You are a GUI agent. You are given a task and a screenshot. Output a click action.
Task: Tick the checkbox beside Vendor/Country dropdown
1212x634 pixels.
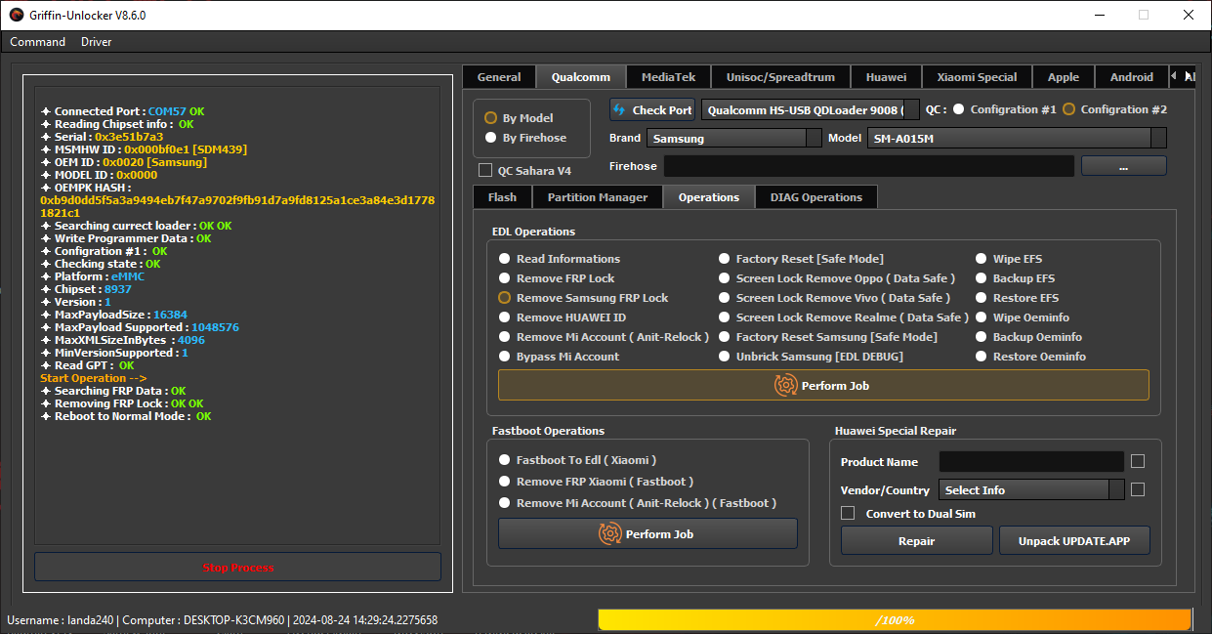click(1138, 489)
